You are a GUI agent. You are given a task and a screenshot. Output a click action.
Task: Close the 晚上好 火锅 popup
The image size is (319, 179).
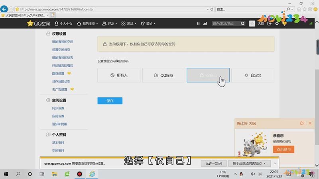pyautogui.click(x=310, y=123)
